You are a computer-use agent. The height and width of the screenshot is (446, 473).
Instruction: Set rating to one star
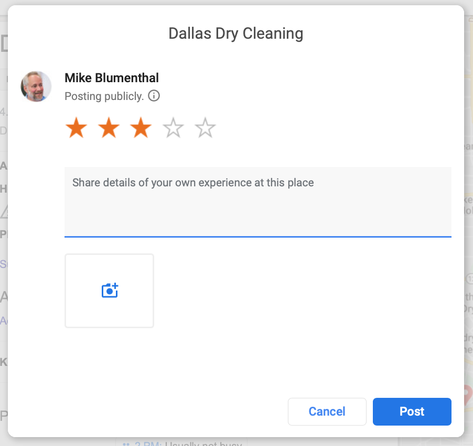[x=77, y=128]
